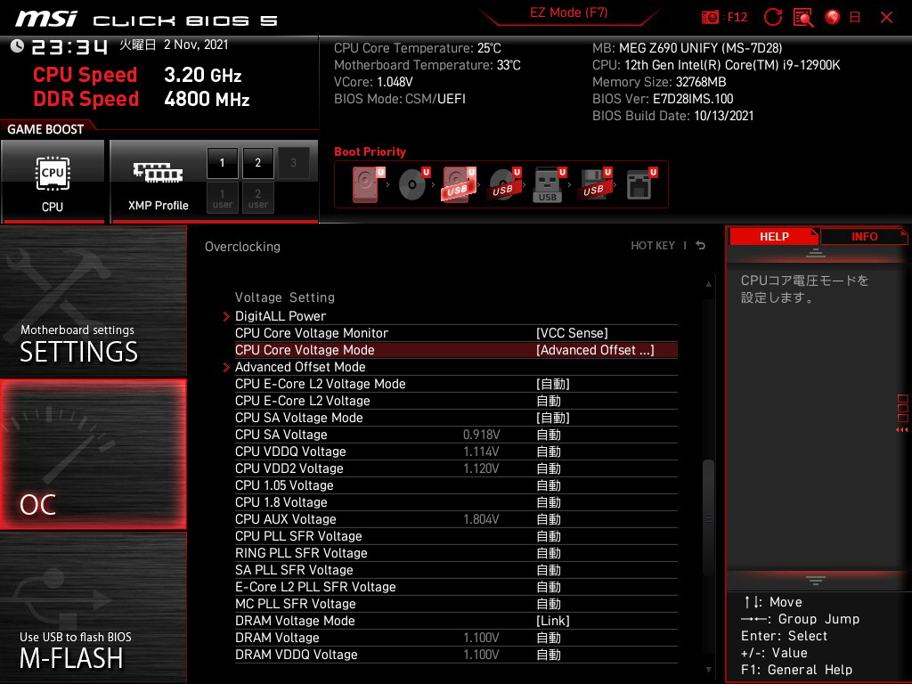Open language selection globe icon
The width and height of the screenshot is (912, 684).
(833, 17)
